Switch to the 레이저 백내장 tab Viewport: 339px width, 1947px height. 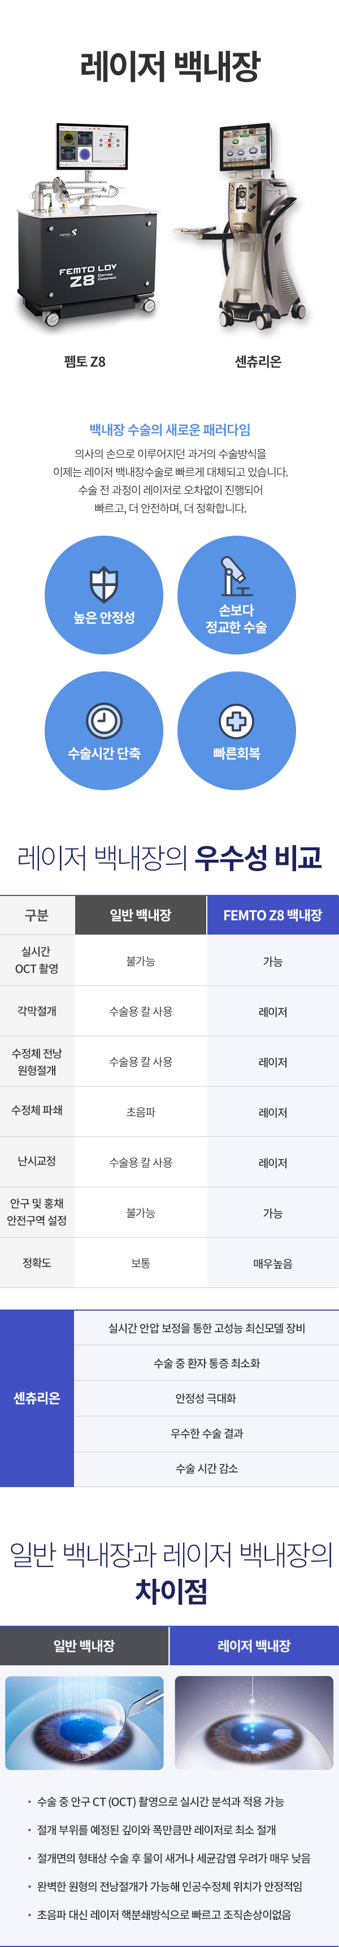[254, 1646]
